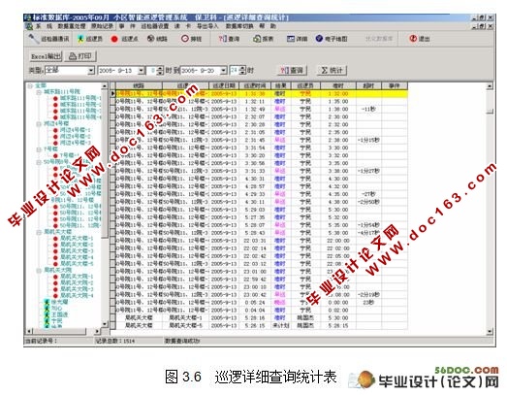This screenshot has height=395, width=507.
Task: Click the Excel输出 button
Action: tap(46, 56)
